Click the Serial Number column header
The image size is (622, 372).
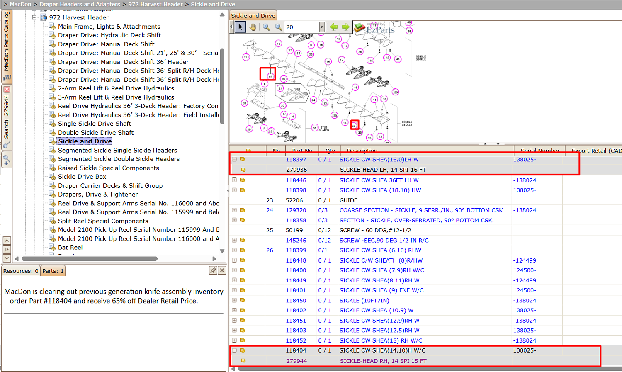click(x=540, y=151)
